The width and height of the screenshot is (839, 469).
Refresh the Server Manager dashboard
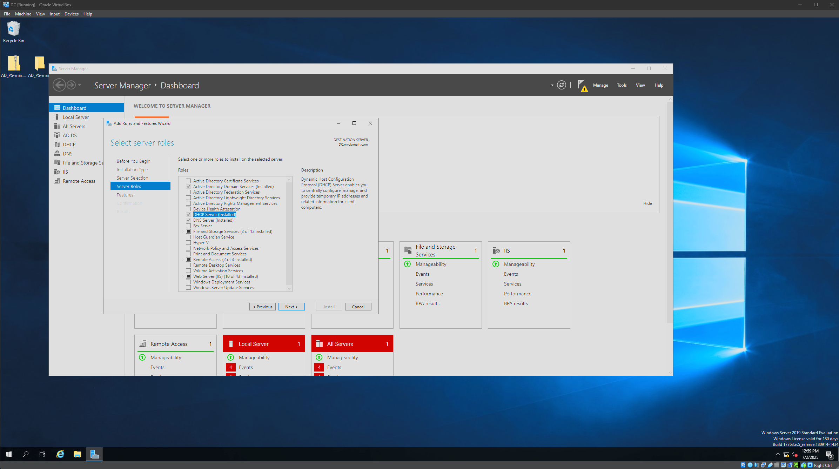point(562,85)
